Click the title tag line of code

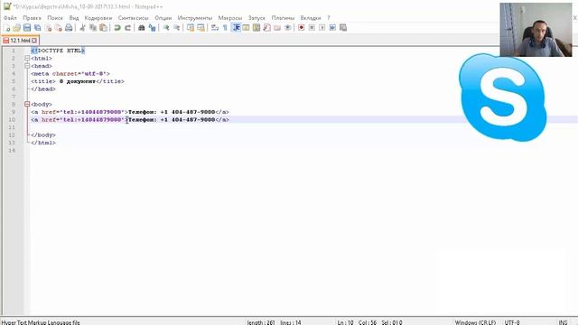click(78, 81)
